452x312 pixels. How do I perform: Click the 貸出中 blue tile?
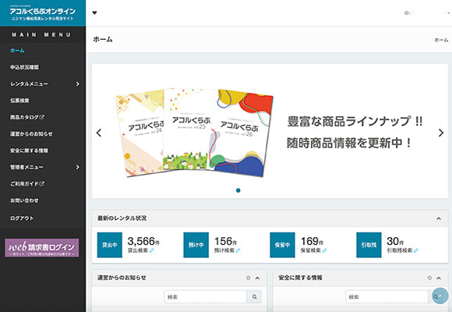[x=110, y=245]
